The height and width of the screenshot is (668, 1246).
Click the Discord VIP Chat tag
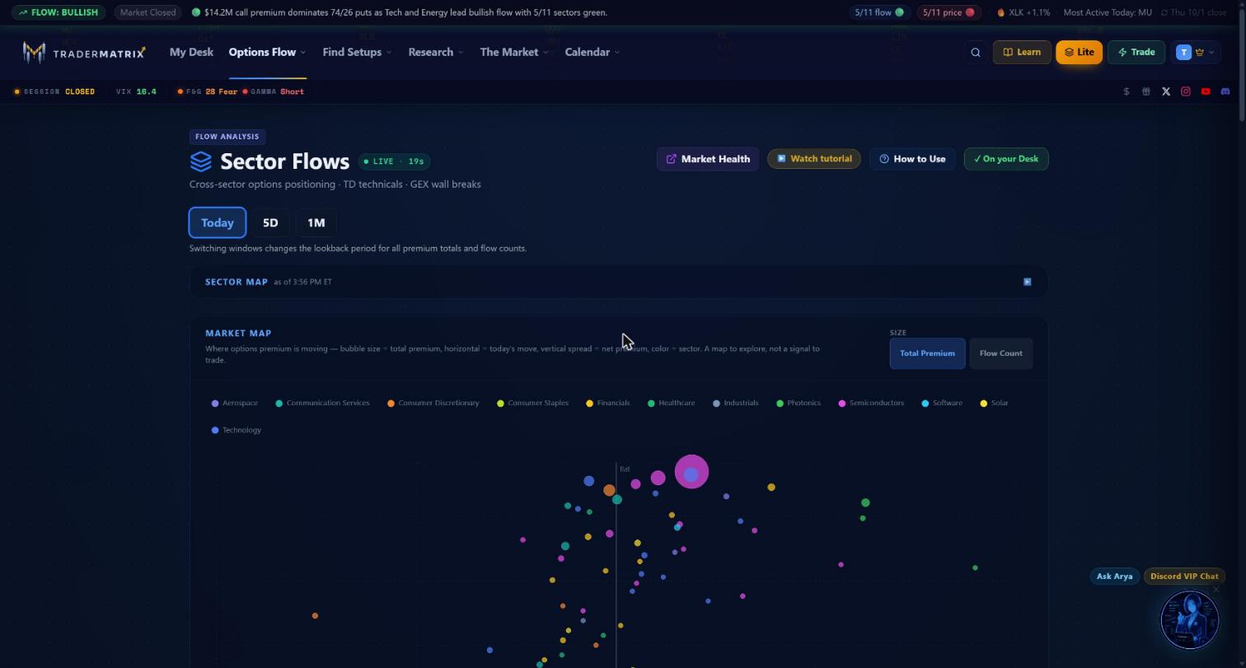click(x=1184, y=577)
